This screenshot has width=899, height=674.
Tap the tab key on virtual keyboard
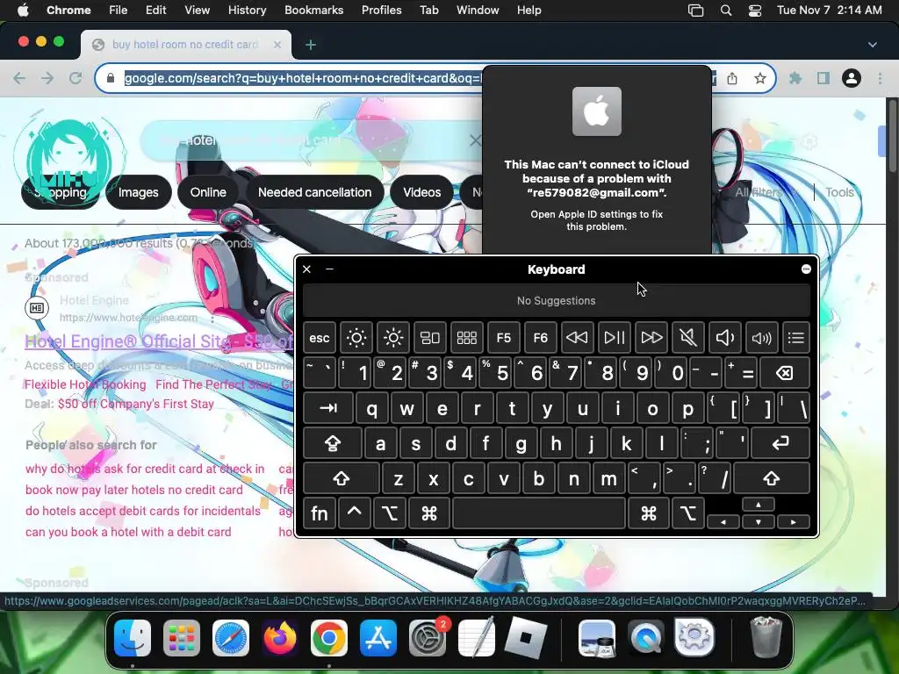(x=328, y=408)
